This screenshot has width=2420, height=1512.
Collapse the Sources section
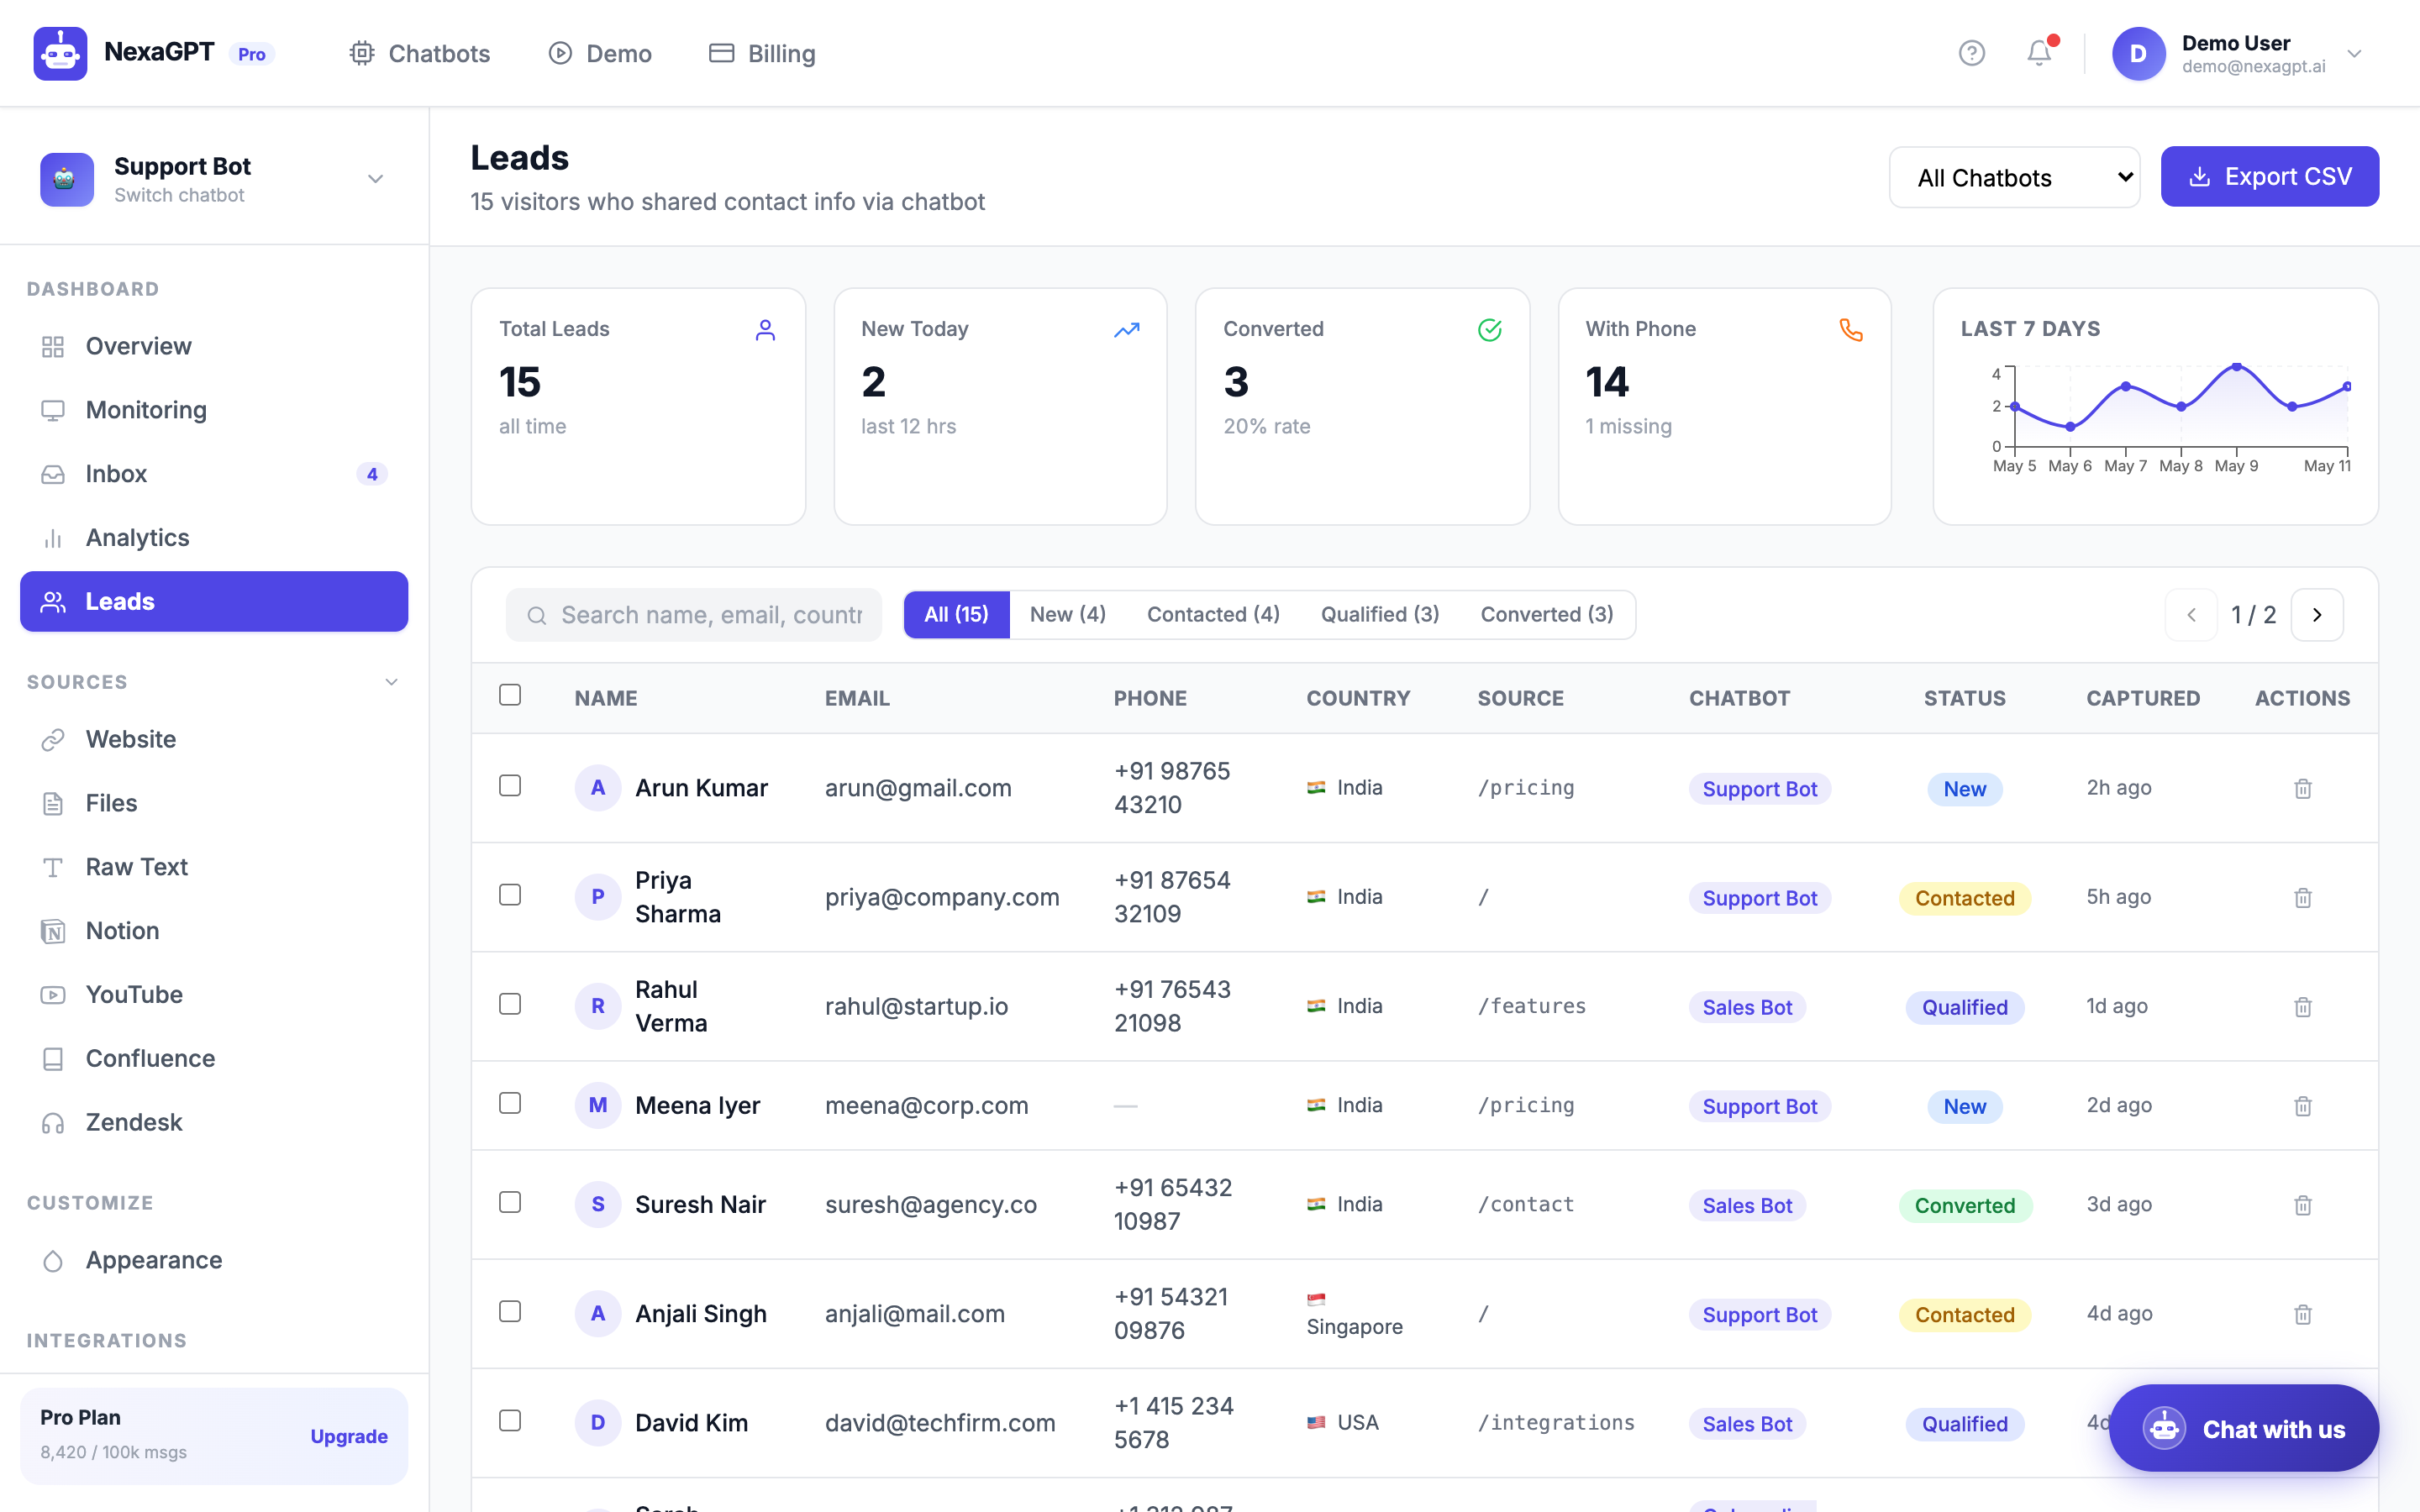[x=391, y=682]
